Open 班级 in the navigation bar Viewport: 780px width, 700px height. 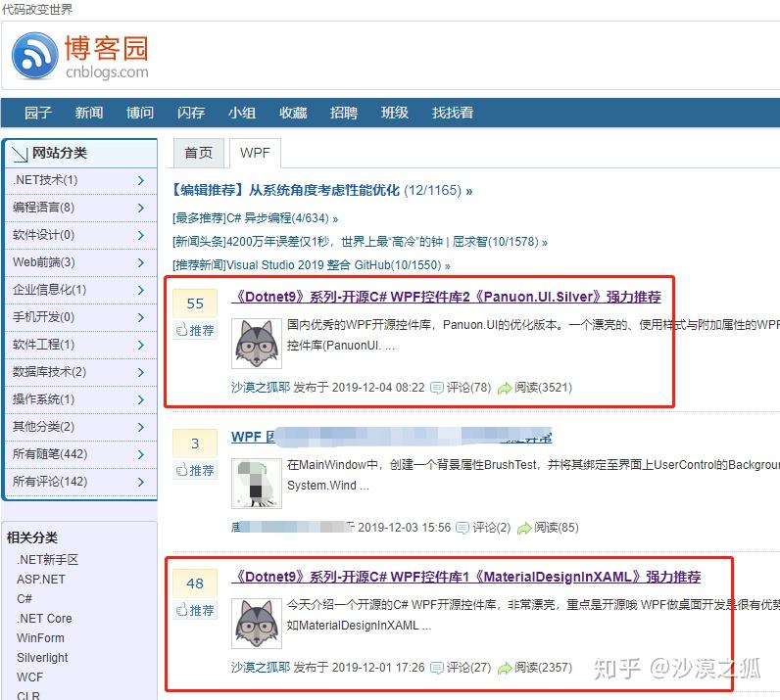pos(395,113)
